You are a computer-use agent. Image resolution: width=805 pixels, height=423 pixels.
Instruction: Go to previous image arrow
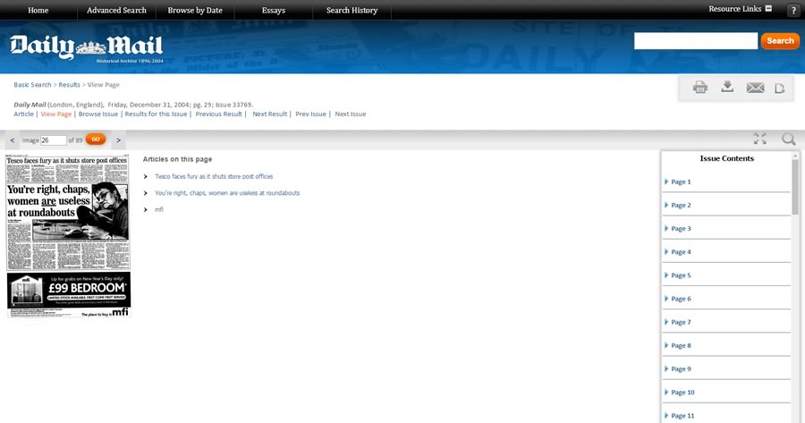point(13,140)
